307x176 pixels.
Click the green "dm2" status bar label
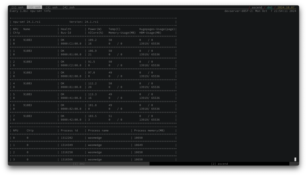pyautogui.click(x=269, y=7)
